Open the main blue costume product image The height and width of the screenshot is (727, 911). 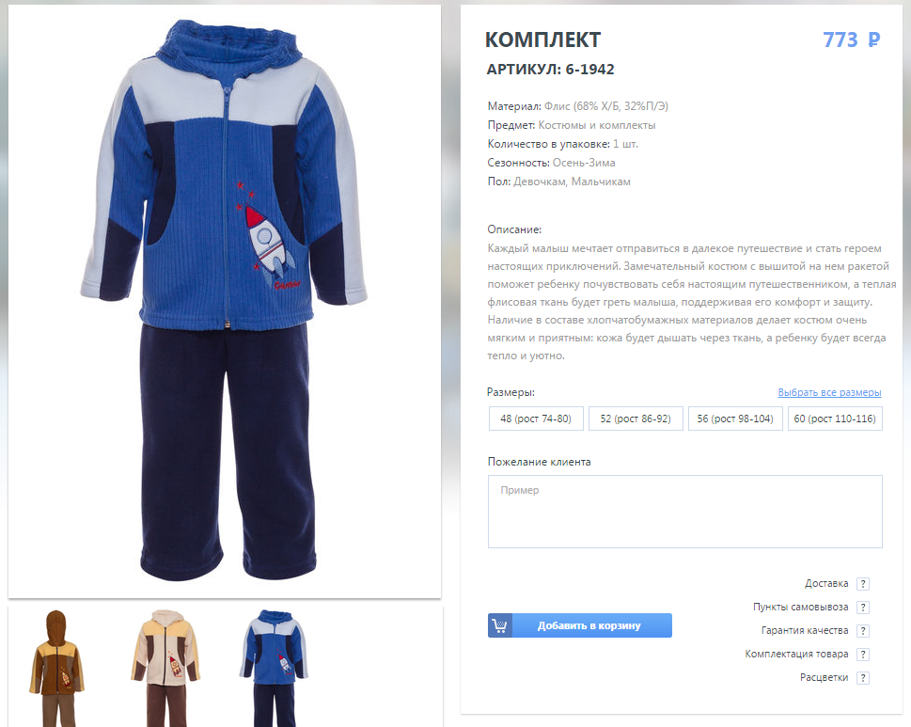coord(225,301)
